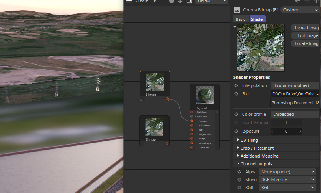Image resolution: width=321 pixels, height=193 pixels.
Task: Toggle keyframe diamond next to Alpha
Action: [239, 172]
